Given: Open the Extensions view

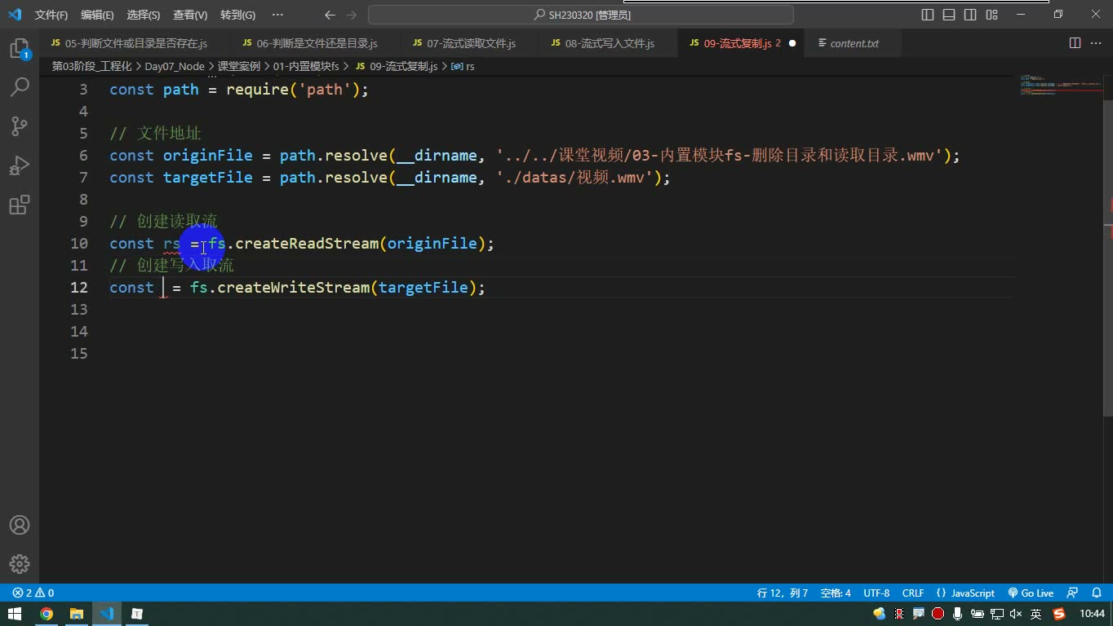Looking at the screenshot, I should coord(20,204).
